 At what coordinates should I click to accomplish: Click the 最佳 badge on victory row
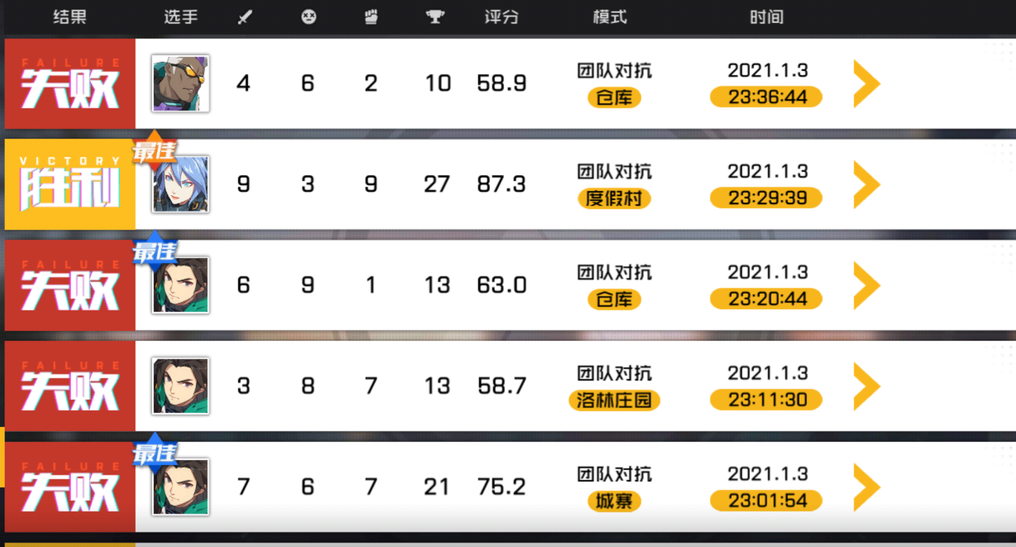tap(155, 150)
